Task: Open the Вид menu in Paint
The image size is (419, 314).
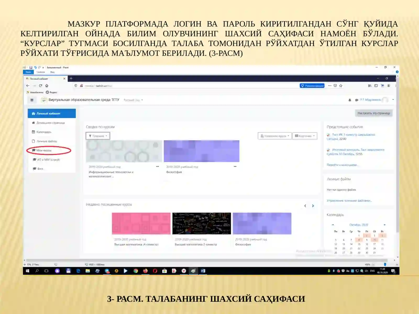Action: point(53,72)
